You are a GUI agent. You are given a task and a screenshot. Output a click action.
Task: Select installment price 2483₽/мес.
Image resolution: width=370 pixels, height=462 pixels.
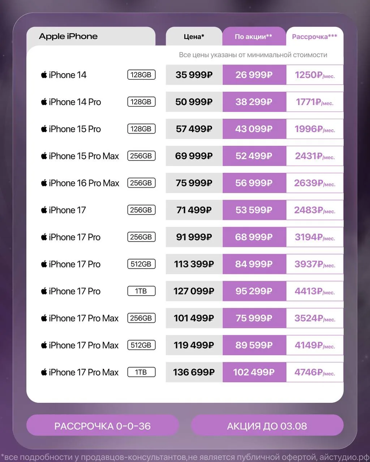(315, 210)
